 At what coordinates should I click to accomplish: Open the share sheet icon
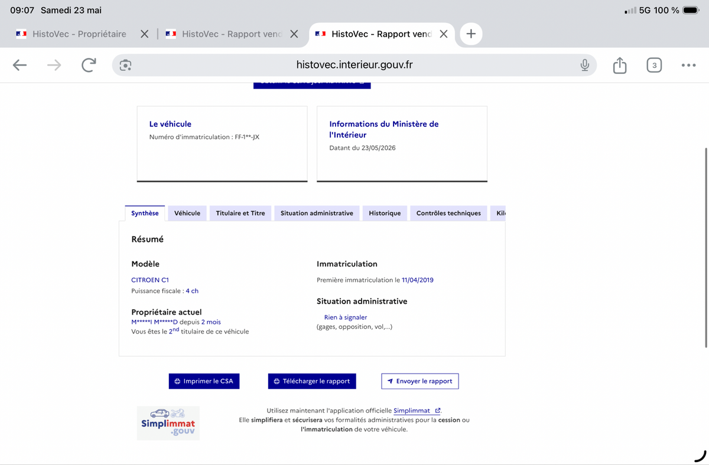pos(619,65)
